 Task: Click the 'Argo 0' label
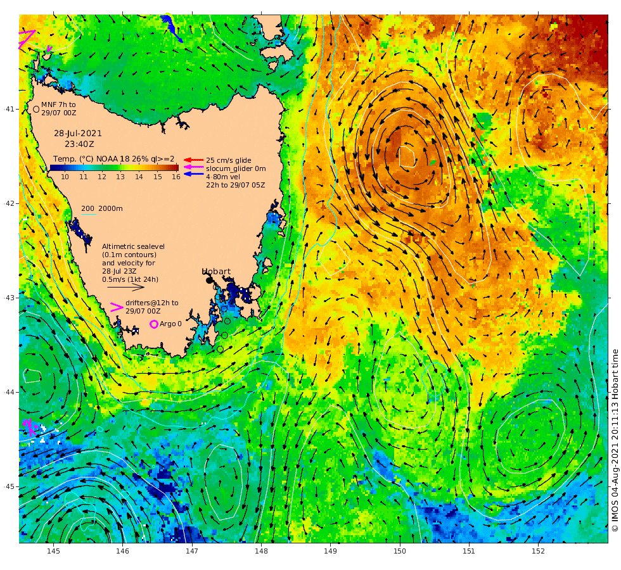click(170, 324)
